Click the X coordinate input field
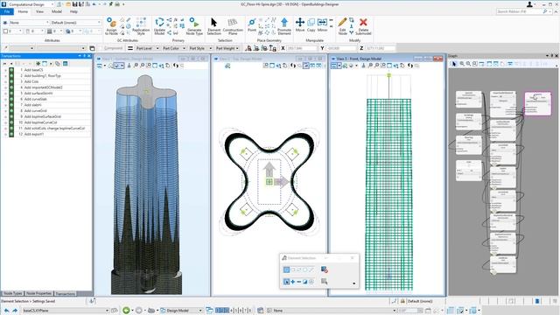Viewport: 560px width, 315px height. pos(301,48)
